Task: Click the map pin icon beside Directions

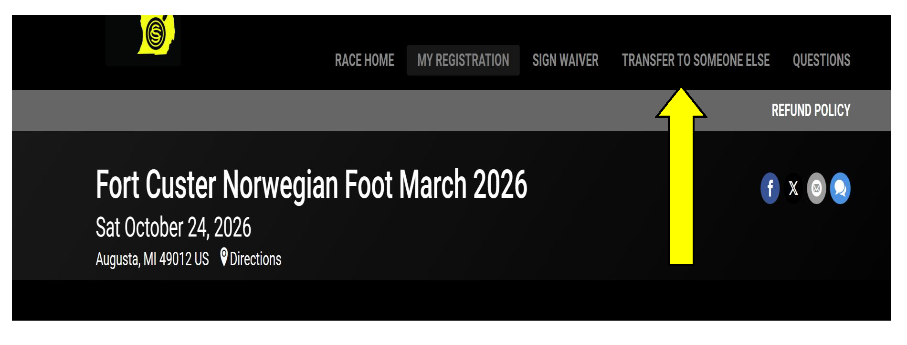Action: pos(223,257)
